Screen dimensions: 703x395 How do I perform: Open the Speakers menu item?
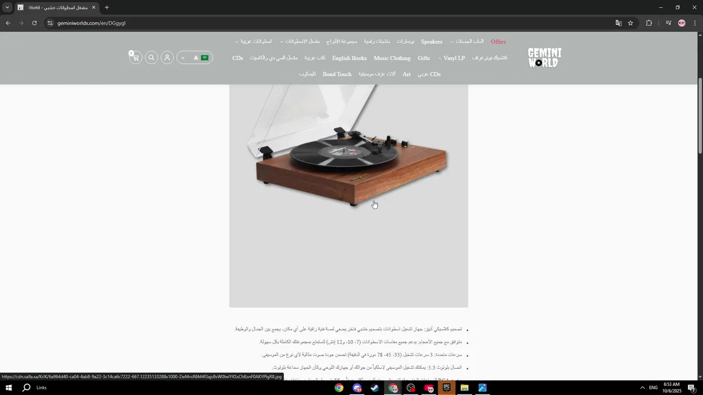(432, 42)
